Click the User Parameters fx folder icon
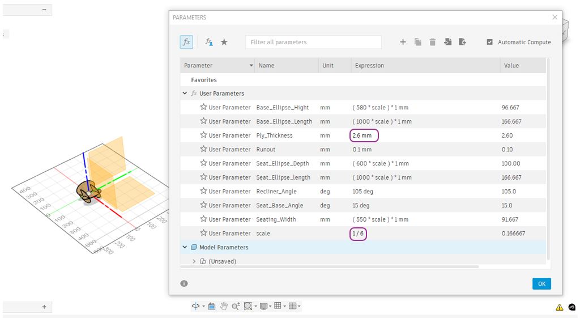 (x=194, y=94)
